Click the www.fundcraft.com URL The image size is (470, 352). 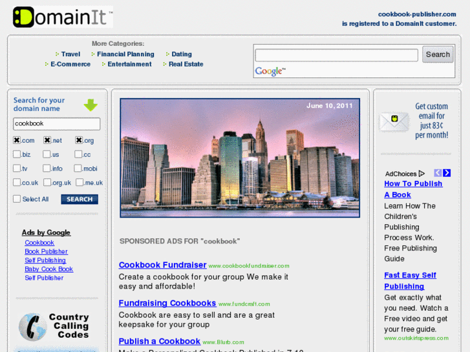[x=244, y=304]
